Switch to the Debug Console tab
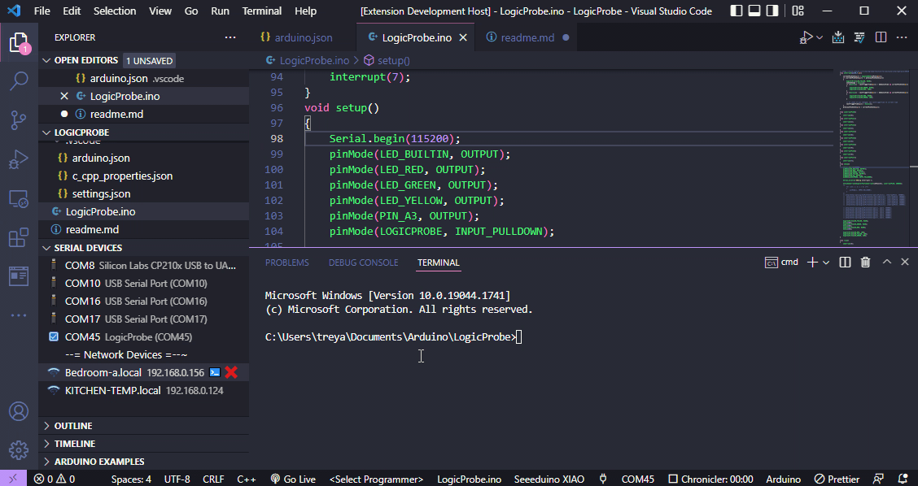 pos(363,263)
